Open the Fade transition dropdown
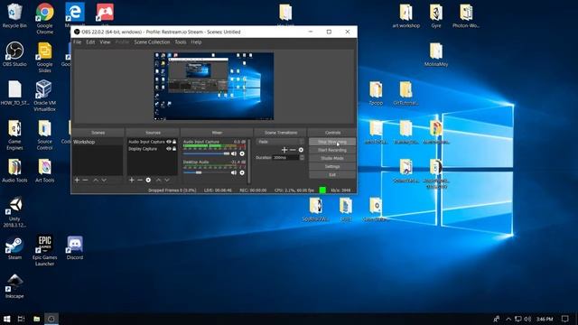Image resolution: width=578 pixels, height=325 pixels. 280,142
